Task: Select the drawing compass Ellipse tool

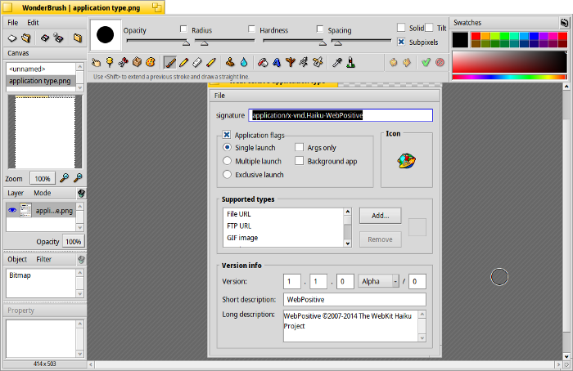Action: (304, 63)
